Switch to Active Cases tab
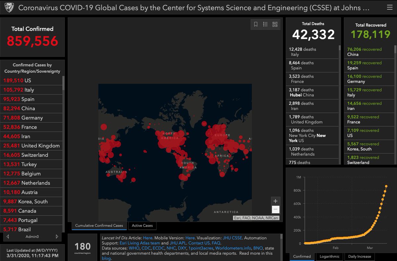Screen dimensions: 397x261 click(x=142, y=226)
